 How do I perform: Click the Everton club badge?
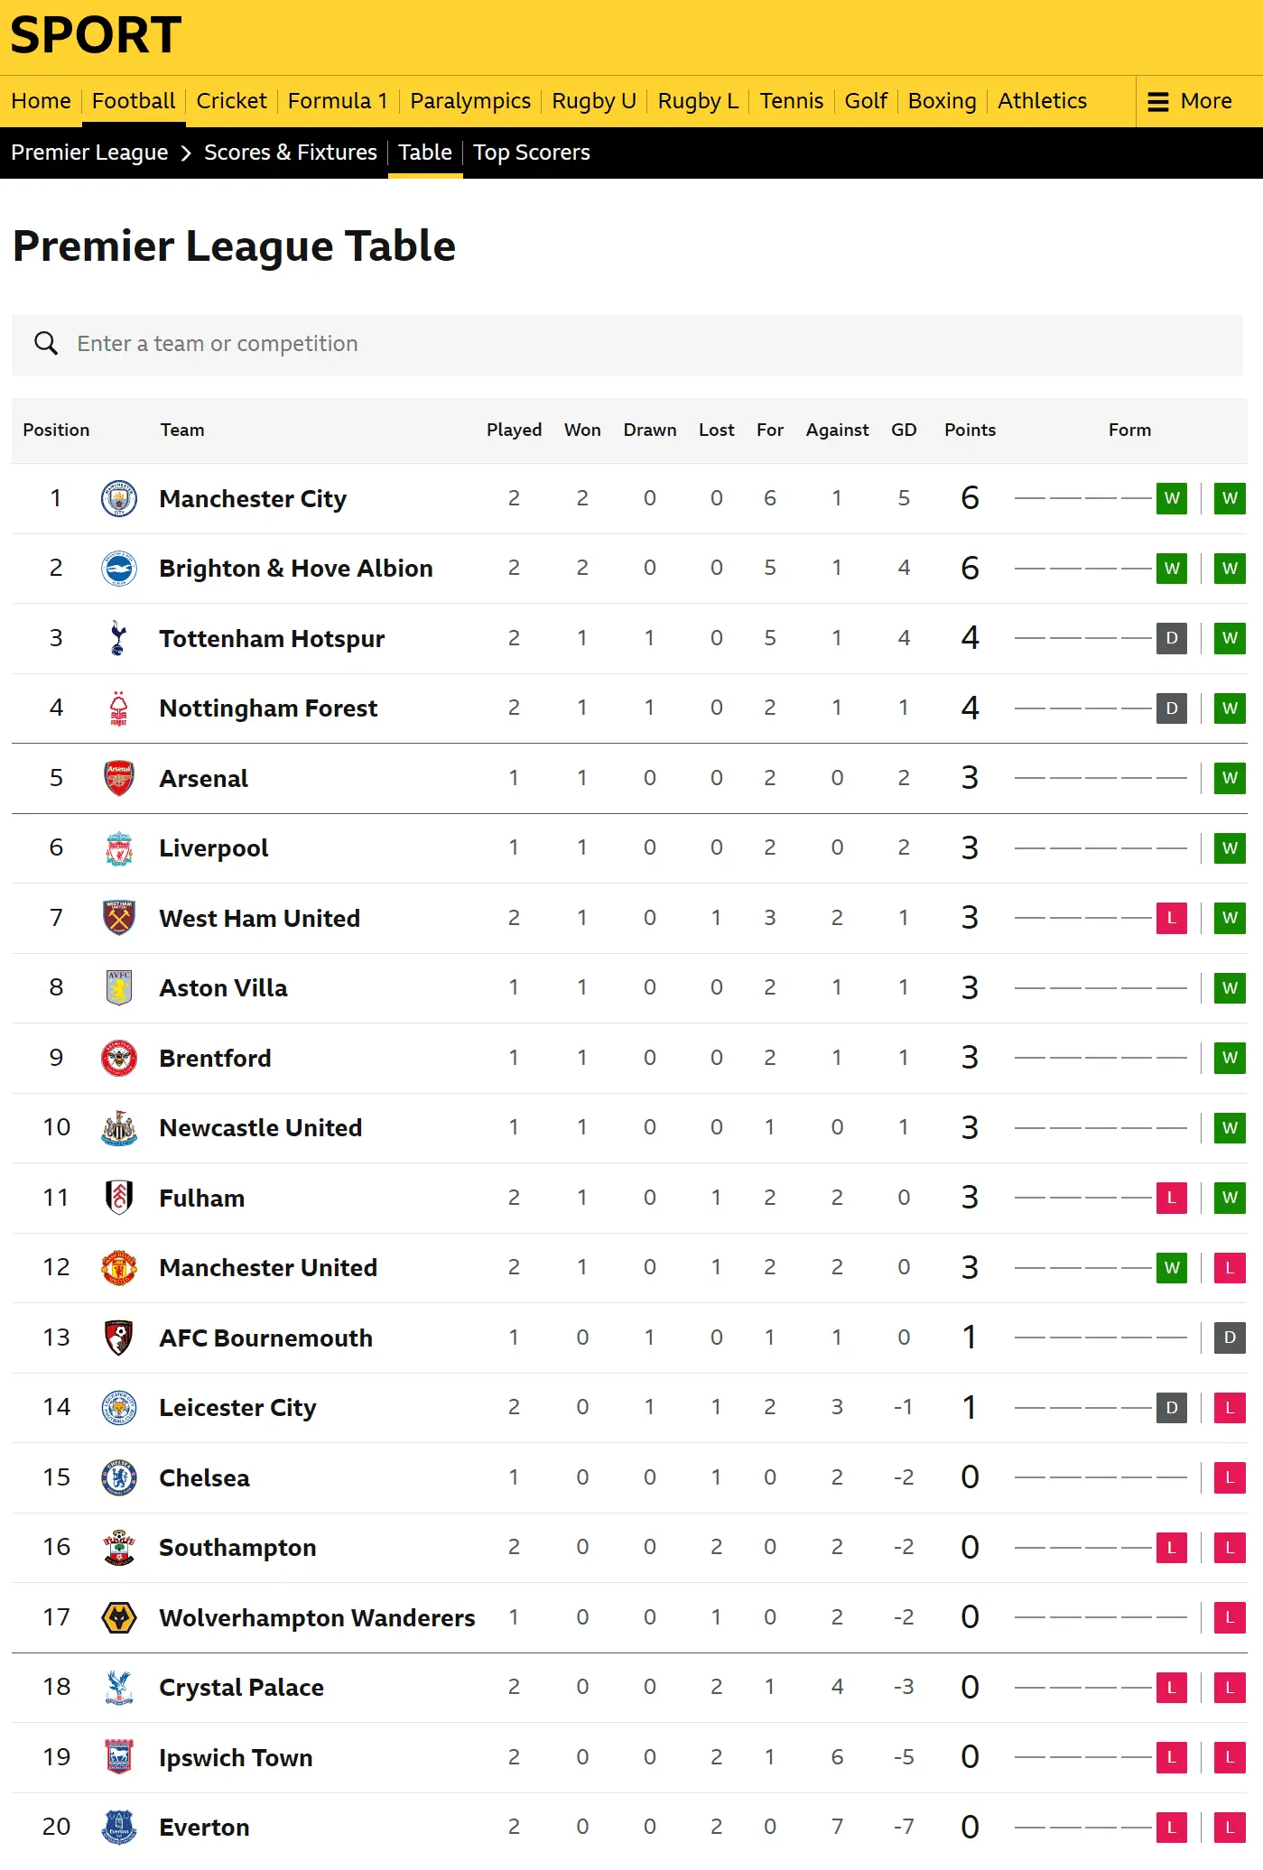pos(119,1827)
